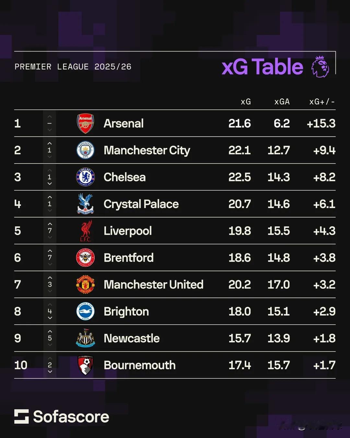The width and height of the screenshot is (350, 438).
Task: Select the xGA column header
Action: click(282, 102)
